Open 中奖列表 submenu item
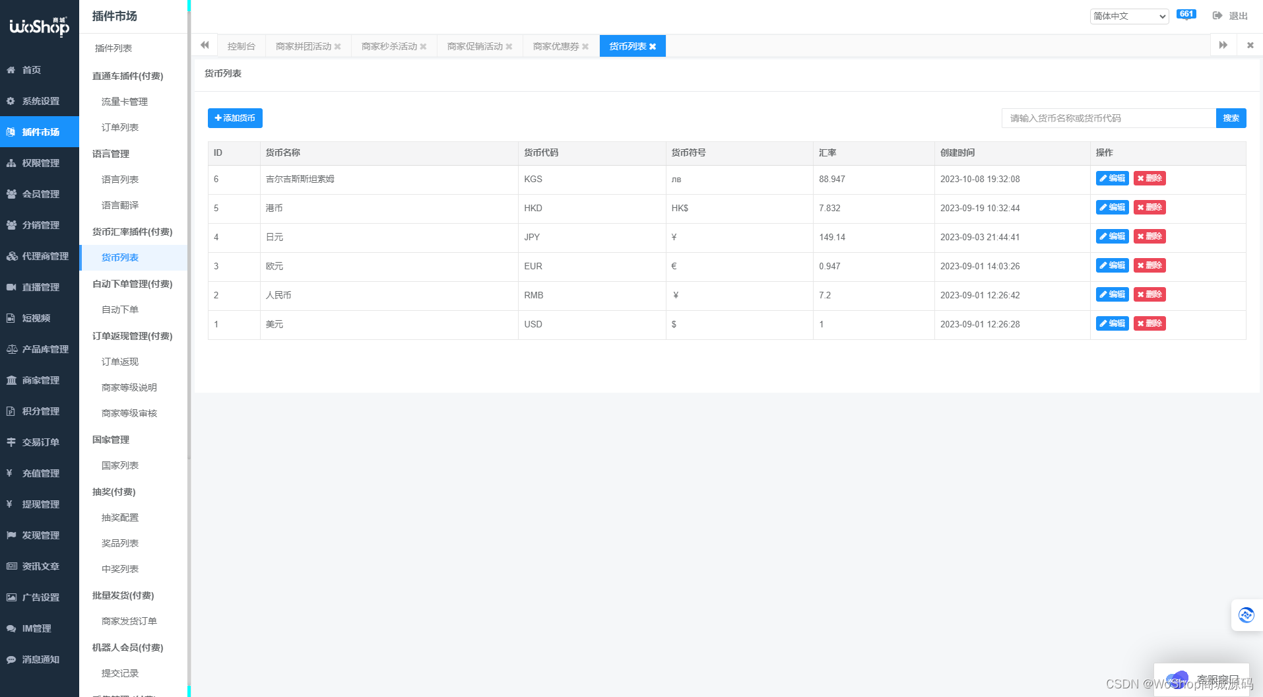Viewport: 1263px width, 697px height. click(x=120, y=569)
